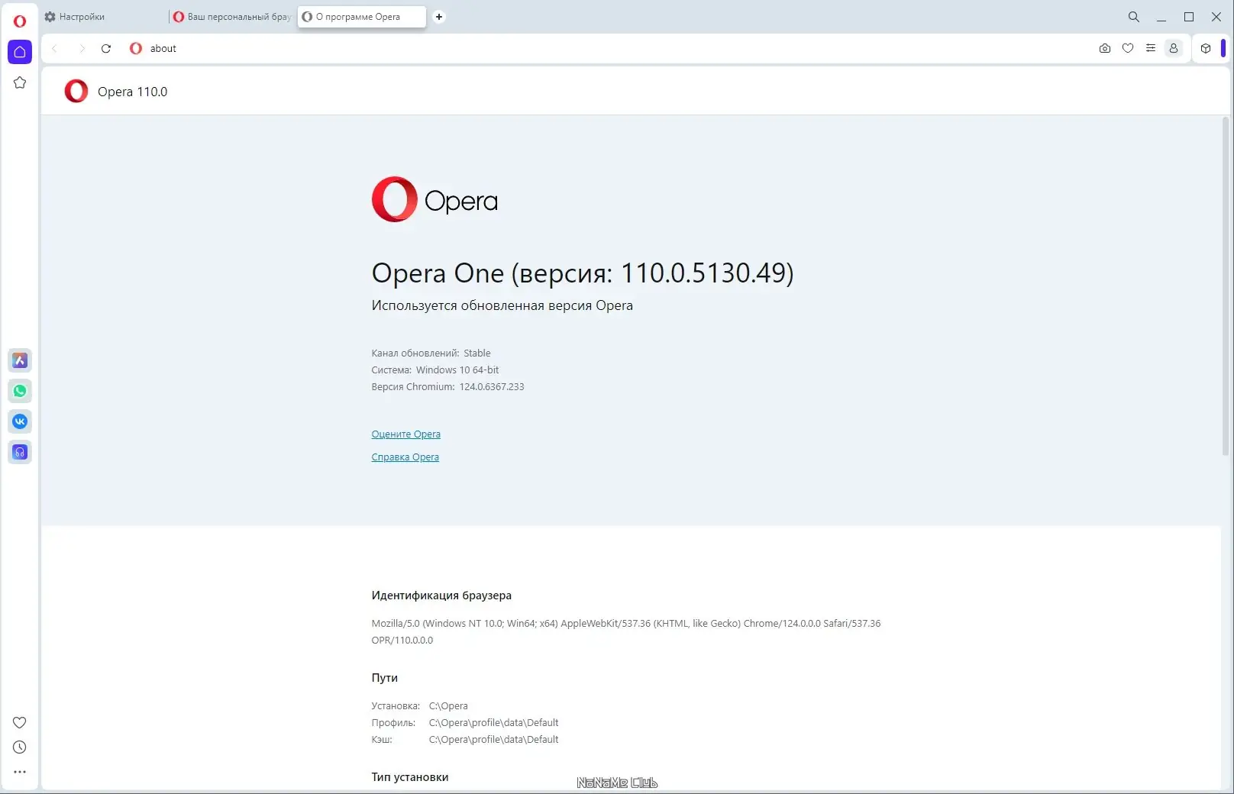The height and width of the screenshot is (794, 1234).
Task: Maximize the Opera window
Action: [1189, 17]
